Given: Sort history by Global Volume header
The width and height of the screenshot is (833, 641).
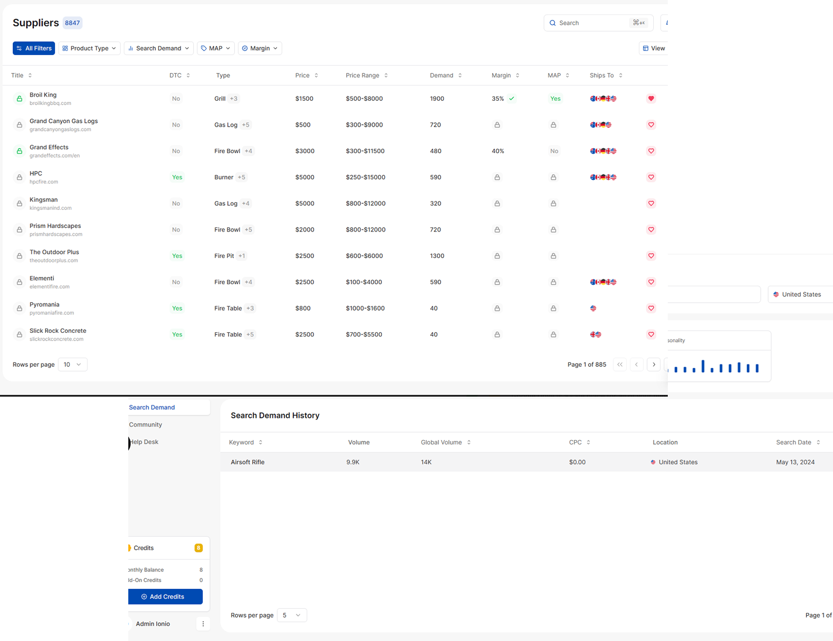Looking at the screenshot, I should 446,442.
